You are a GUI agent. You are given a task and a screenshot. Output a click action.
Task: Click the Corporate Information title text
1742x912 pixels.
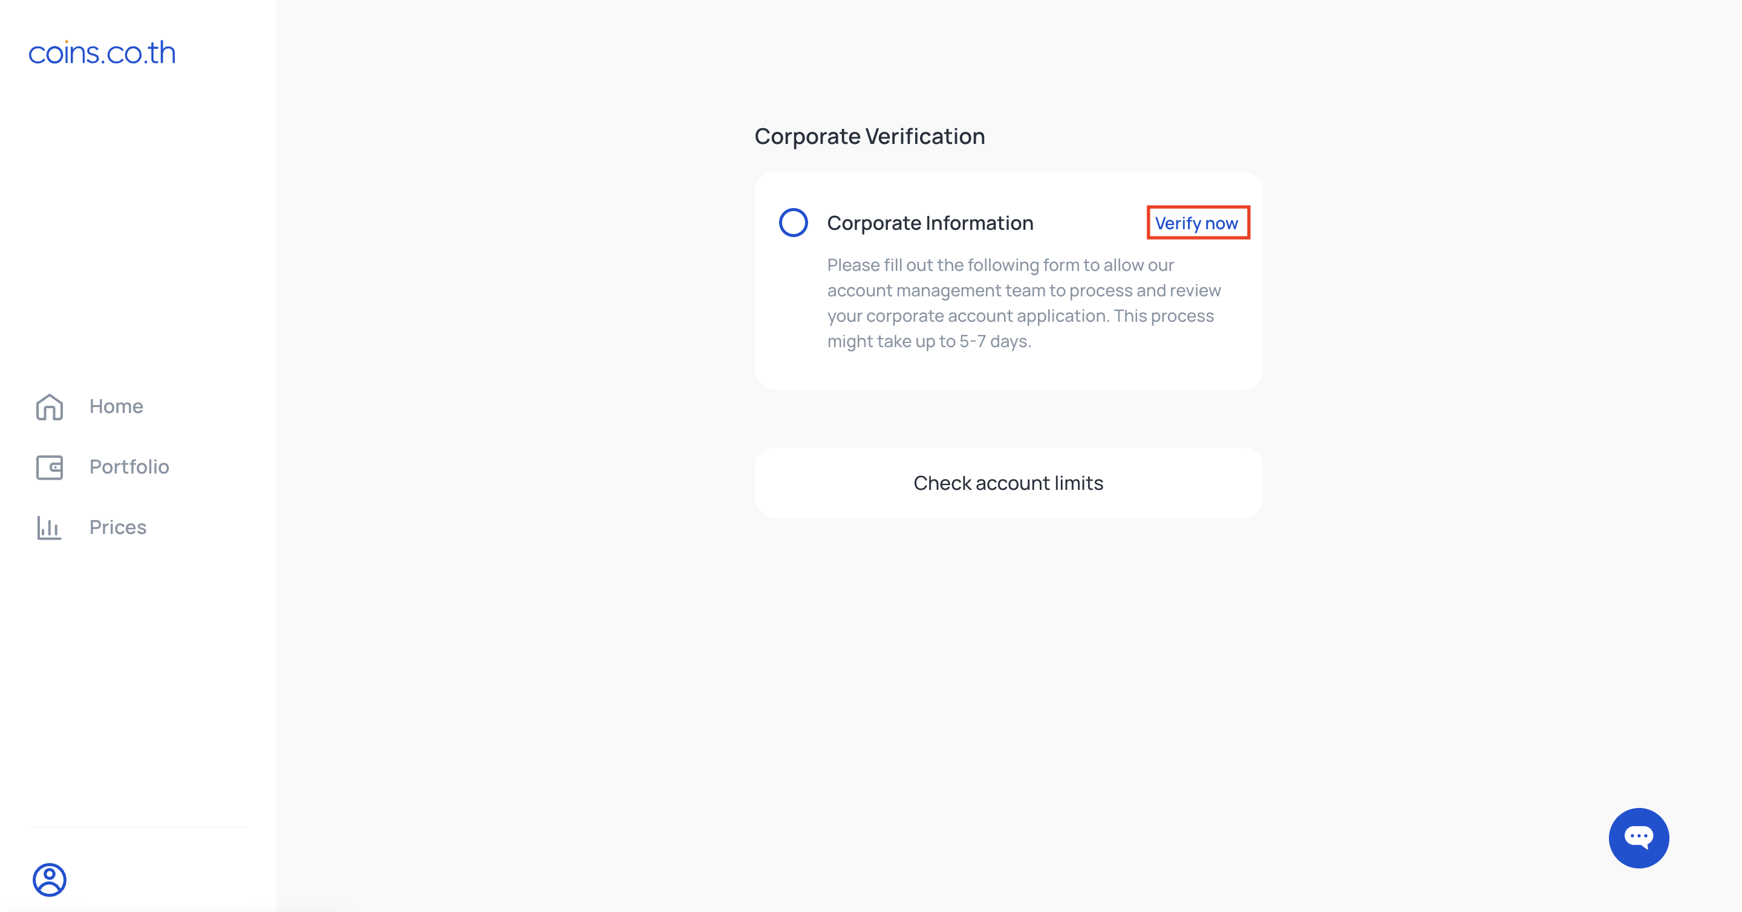pos(930,223)
